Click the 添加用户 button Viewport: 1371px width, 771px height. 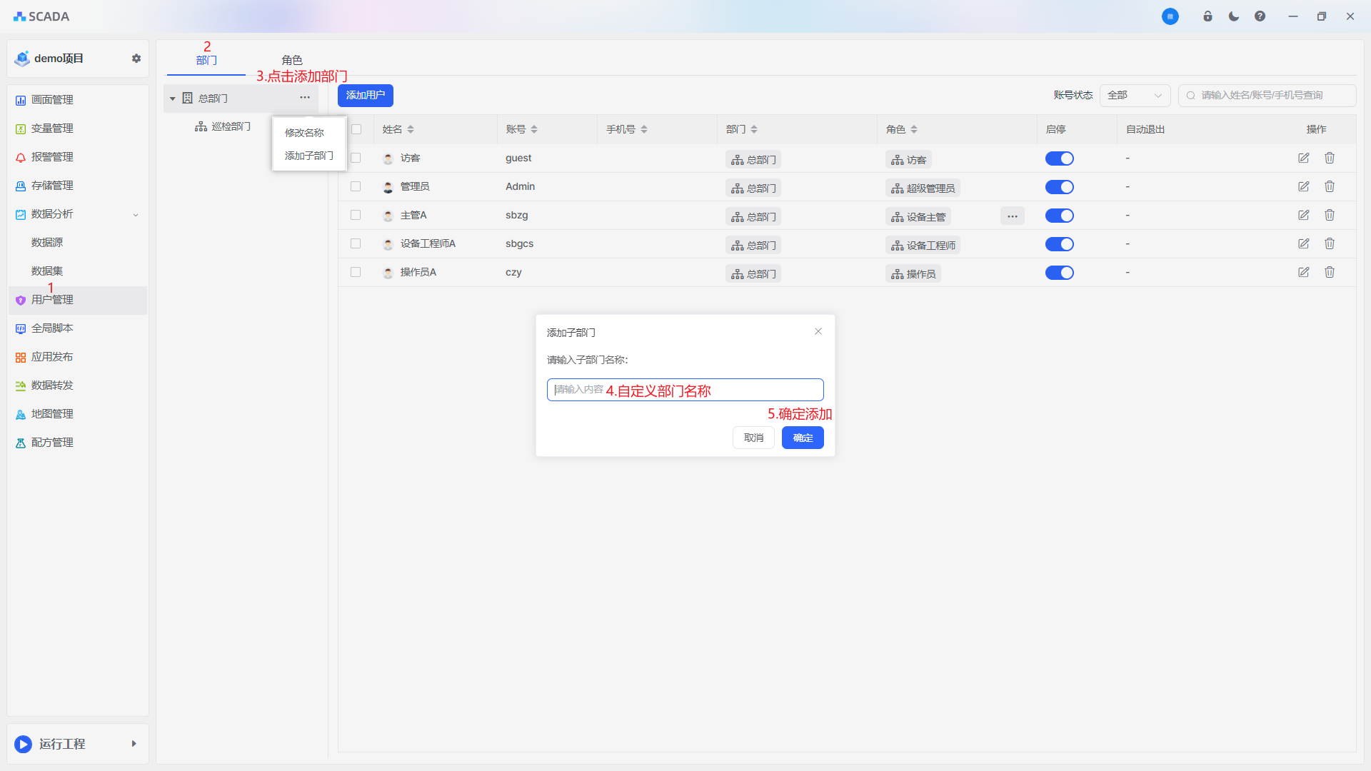click(365, 95)
